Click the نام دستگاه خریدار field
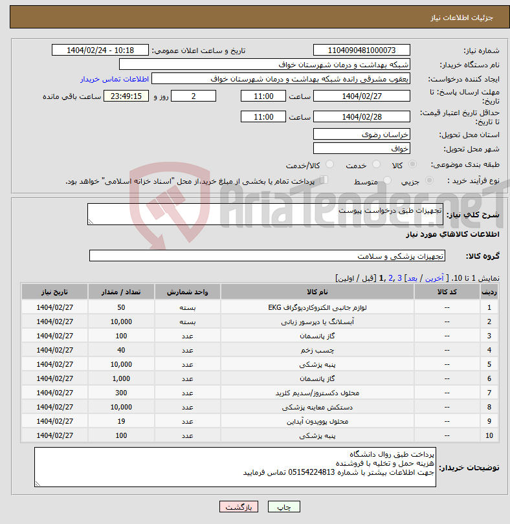510x524 pixels. click(x=265, y=65)
